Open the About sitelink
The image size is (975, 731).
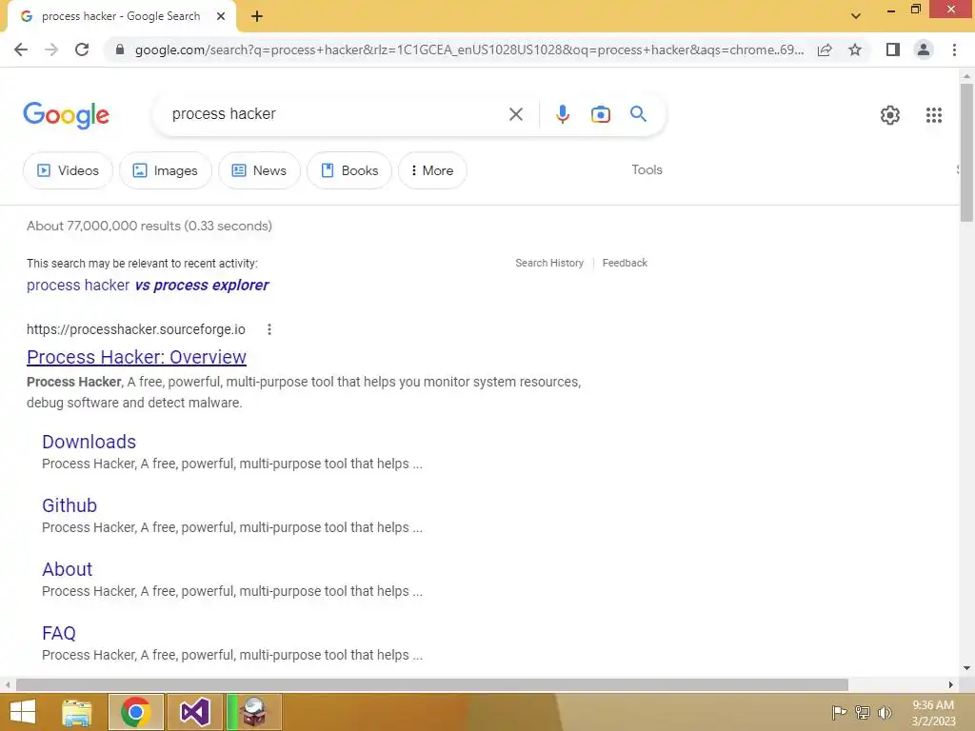(x=68, y=569)
